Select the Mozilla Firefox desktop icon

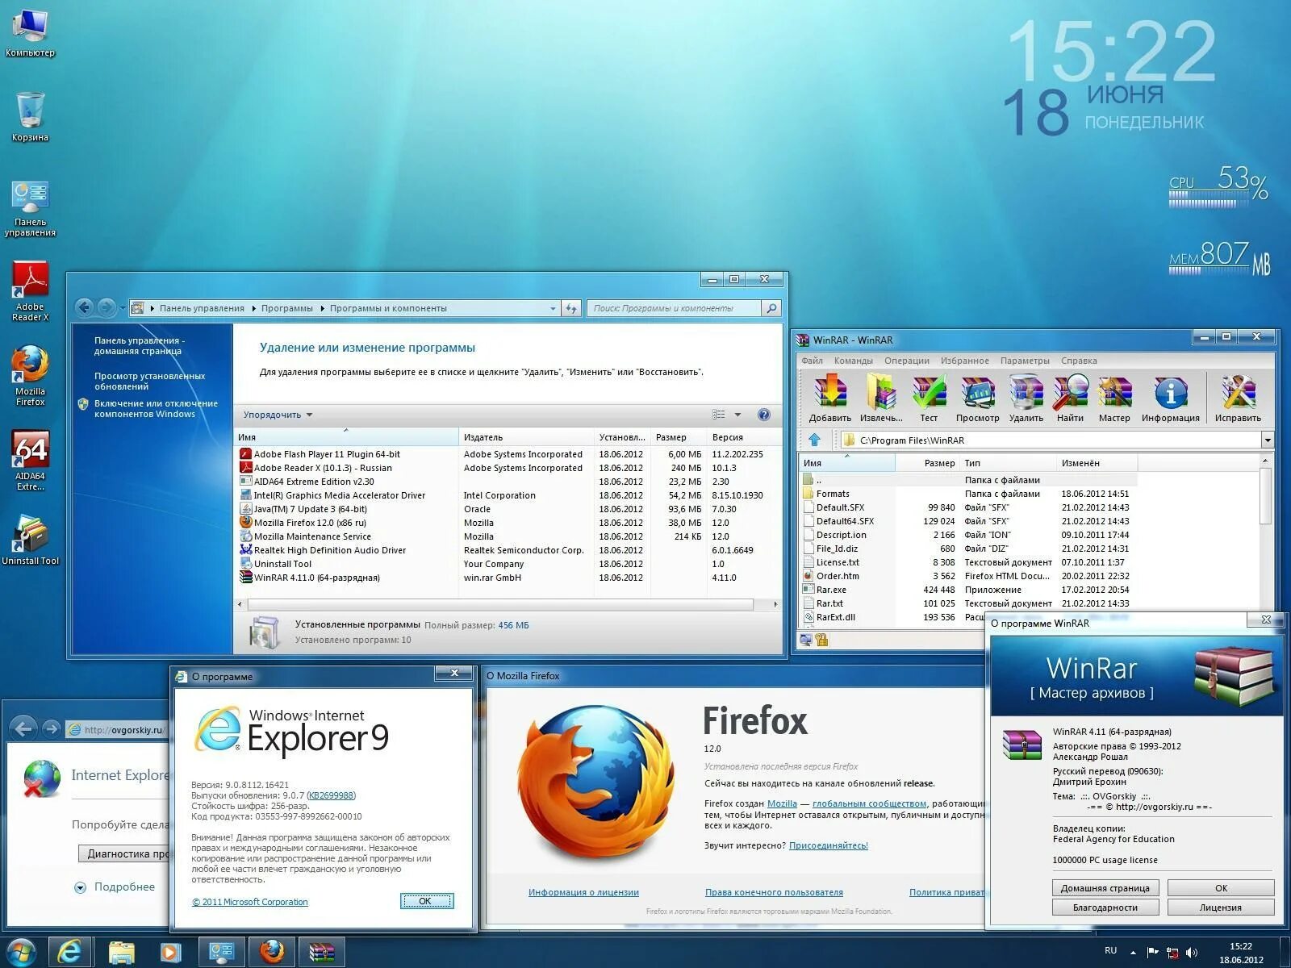tap(30, 376)
